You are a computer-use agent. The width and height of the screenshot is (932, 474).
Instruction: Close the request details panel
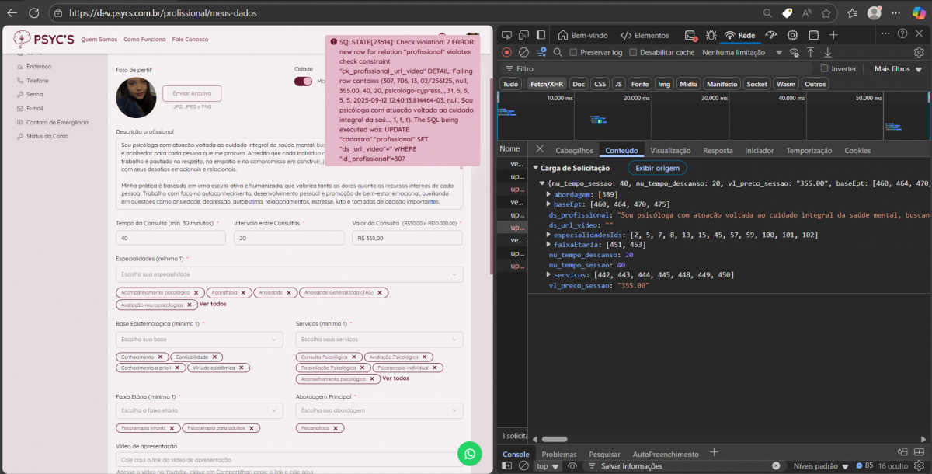[540, 150]
